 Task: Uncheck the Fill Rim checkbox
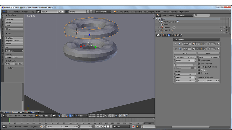(x=199, y=70)
